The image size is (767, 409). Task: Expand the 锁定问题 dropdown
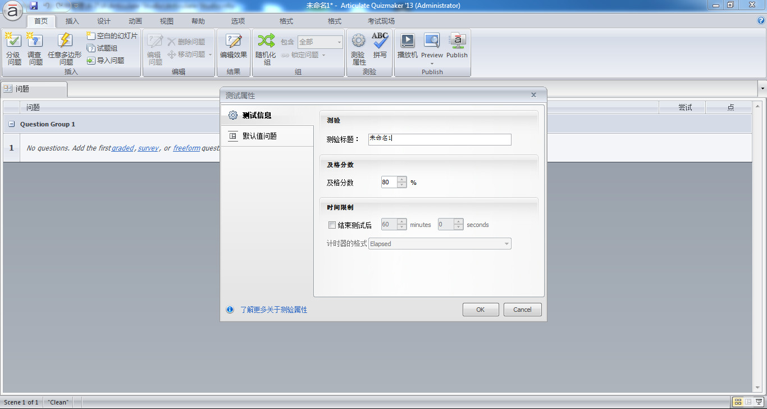pos(324,55)
